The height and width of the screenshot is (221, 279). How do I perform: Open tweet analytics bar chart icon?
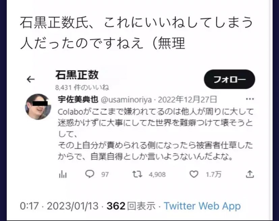pos(63,174)
